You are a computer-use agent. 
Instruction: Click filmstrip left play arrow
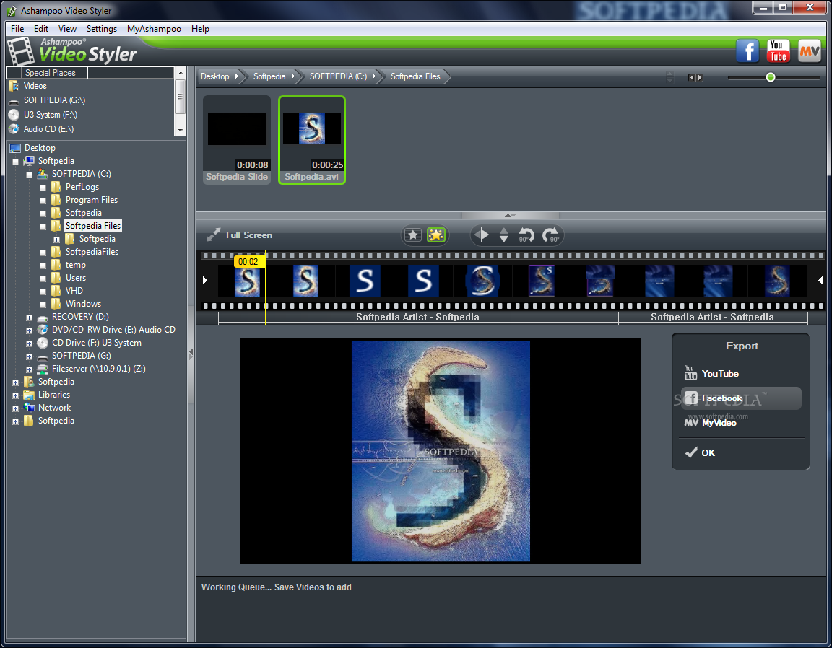pos(205,280)
